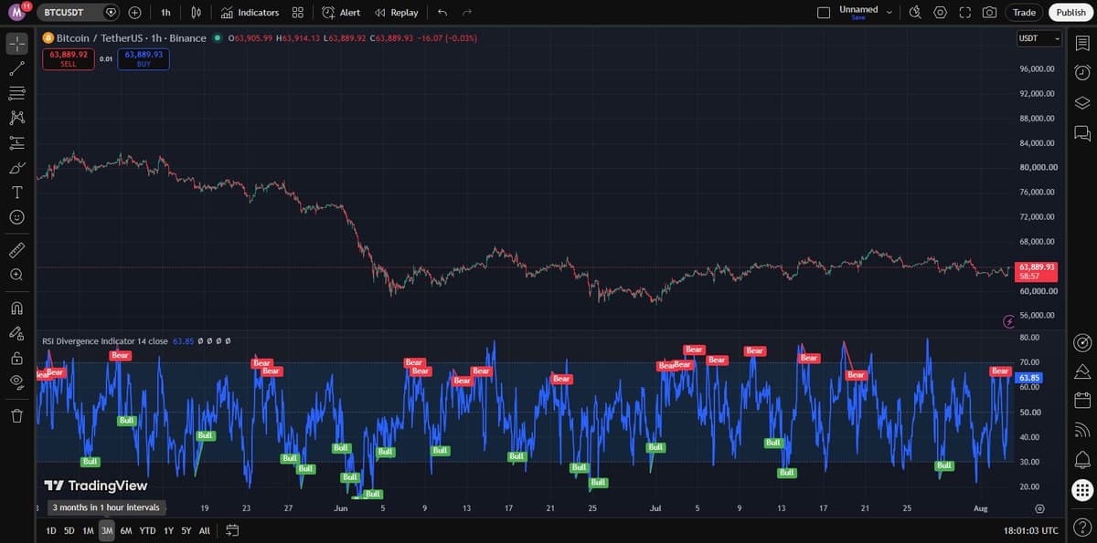The width and height of the screenshot is (1097, 543).
Task: Take a chart snapshot with camera icon
Action: point(990,13)
